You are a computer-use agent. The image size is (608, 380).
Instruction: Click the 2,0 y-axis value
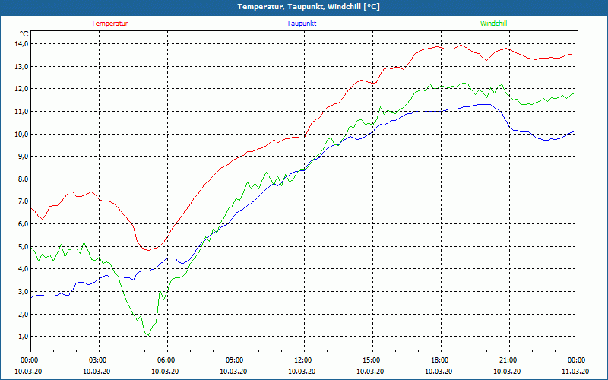click(23, 314)
